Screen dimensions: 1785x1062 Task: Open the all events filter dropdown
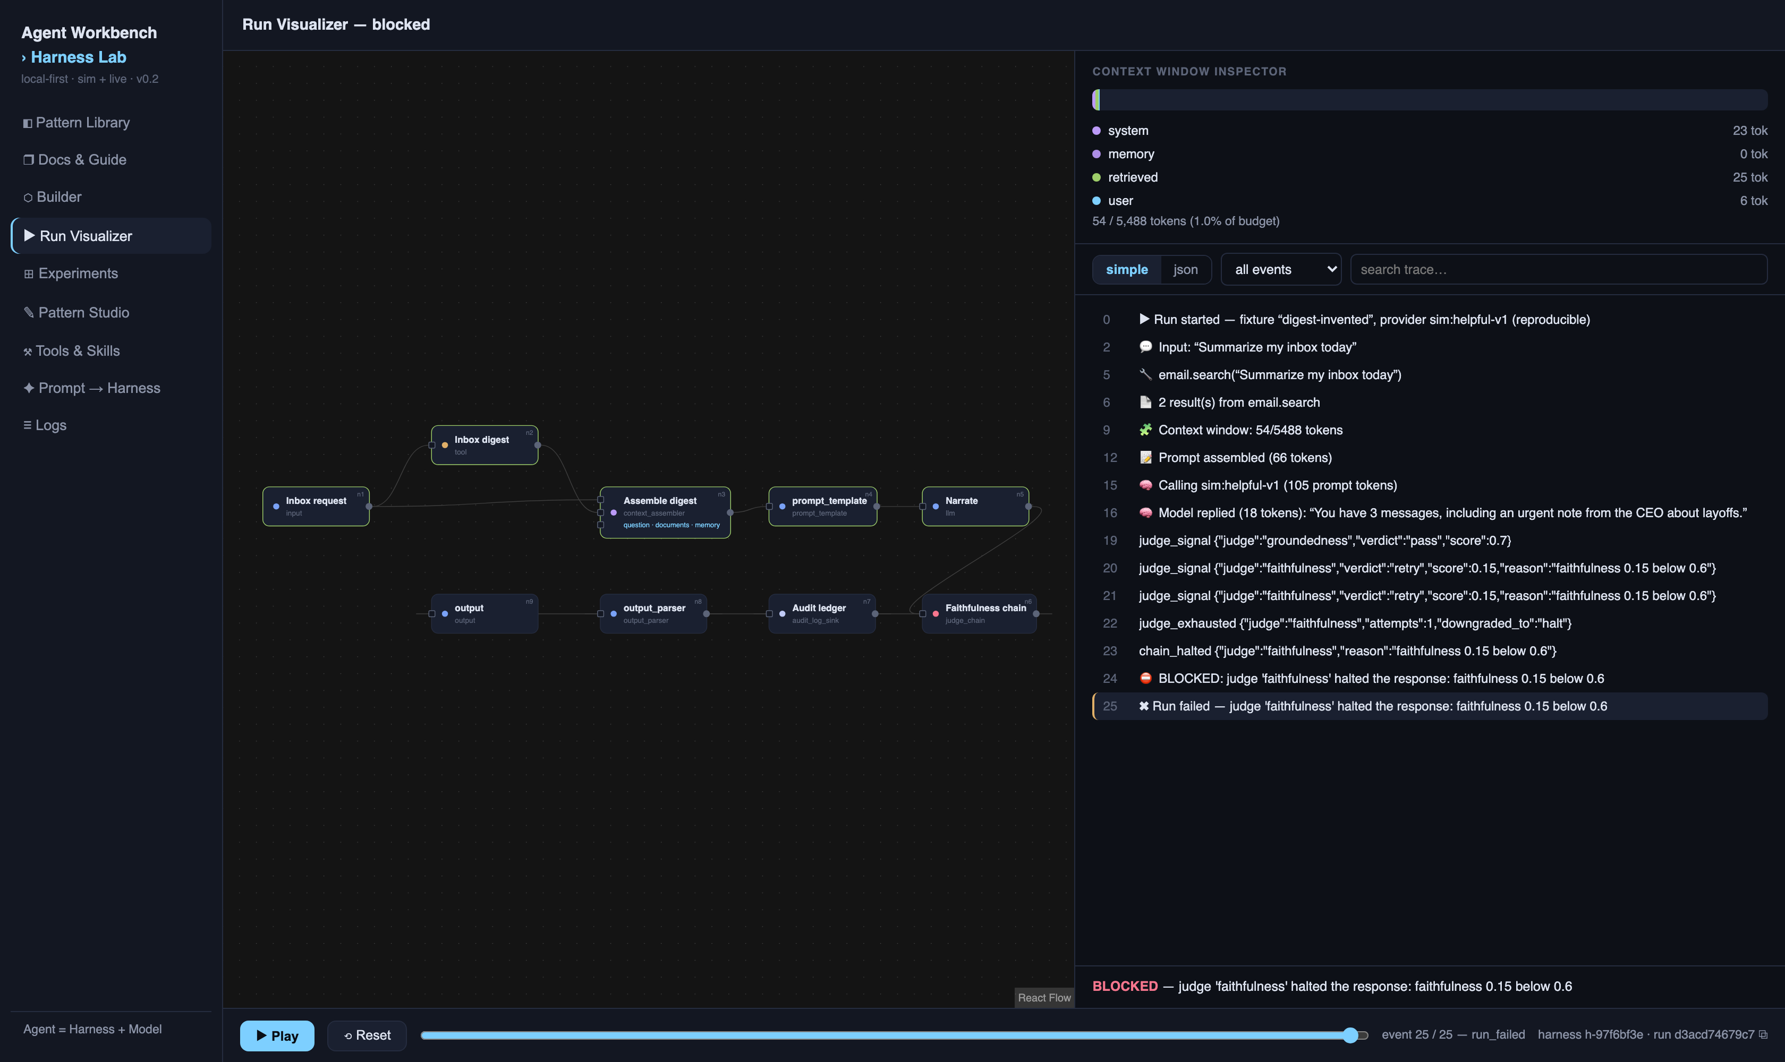pos(1280,270)
